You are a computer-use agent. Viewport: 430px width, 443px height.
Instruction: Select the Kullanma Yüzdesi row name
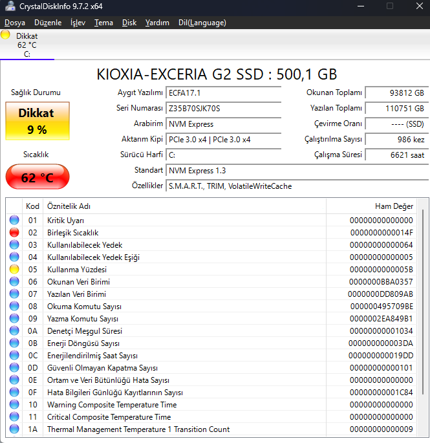coord(77,270)
